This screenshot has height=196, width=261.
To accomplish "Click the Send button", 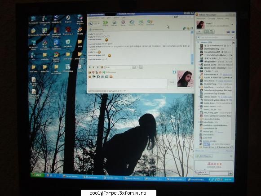I will [x=172, y=82].
